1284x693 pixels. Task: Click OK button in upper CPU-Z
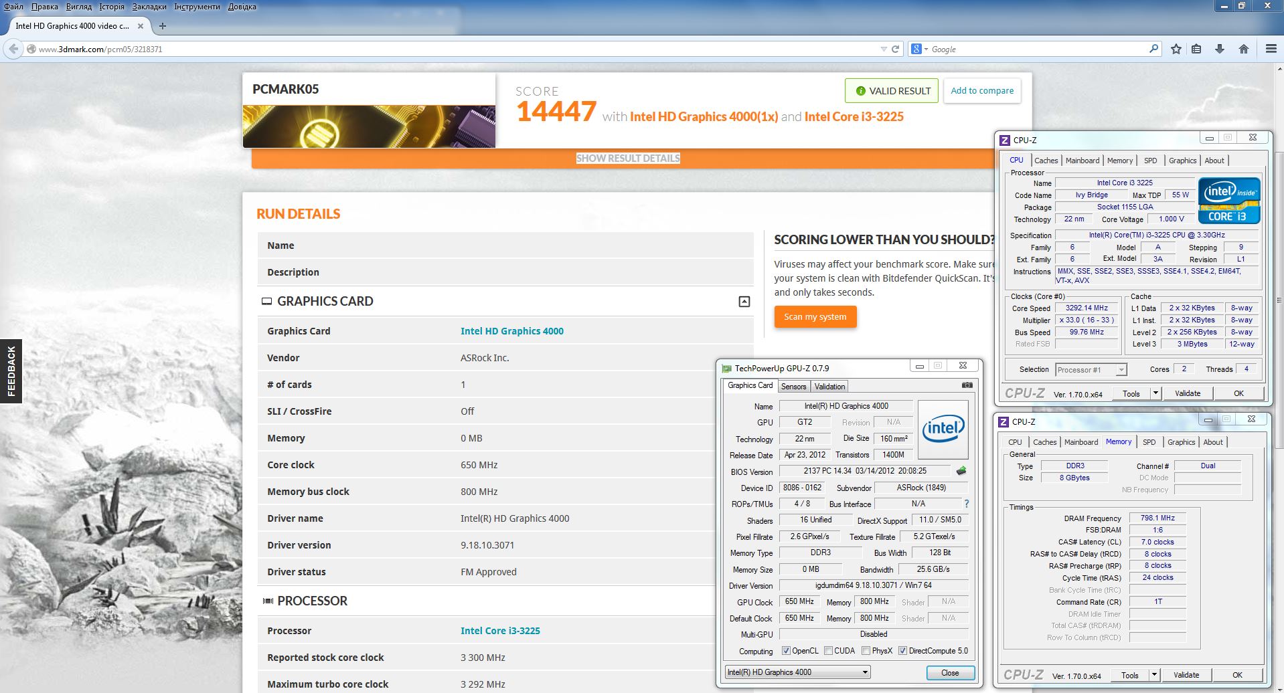click(x=1238, y=393)
